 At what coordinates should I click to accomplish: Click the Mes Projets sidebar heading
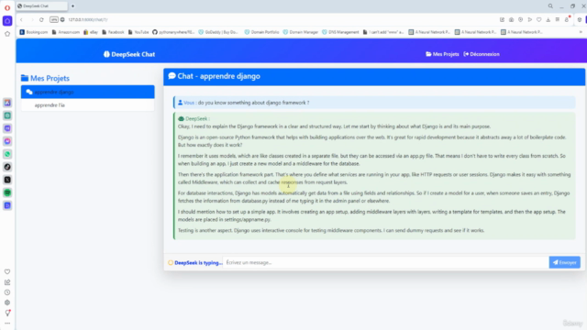[45, 78]
